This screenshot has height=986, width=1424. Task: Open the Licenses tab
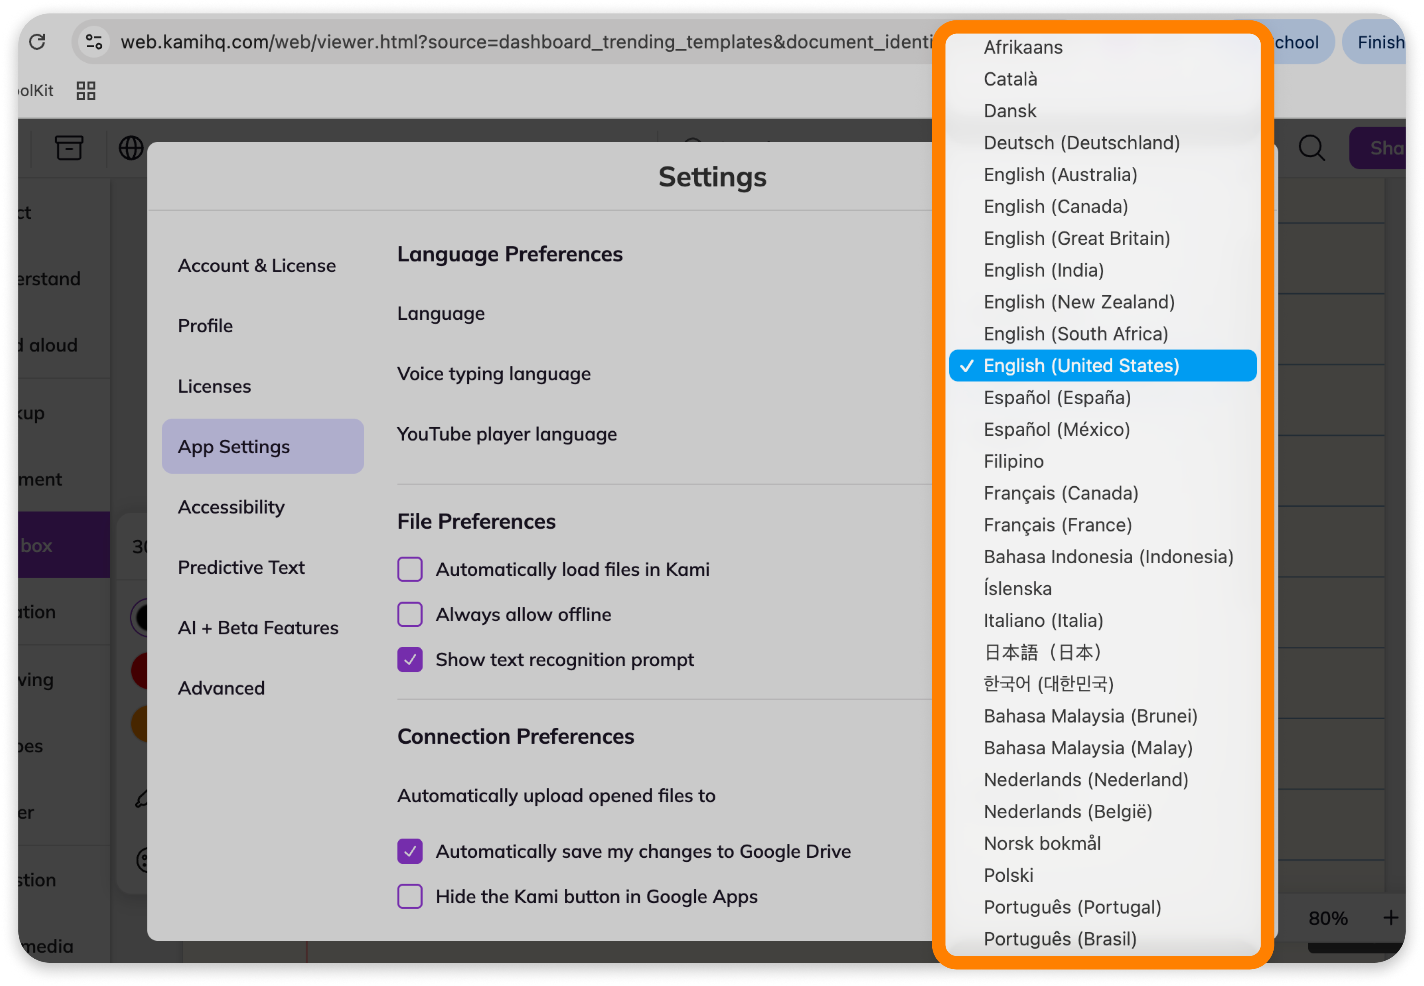(263, 386)
